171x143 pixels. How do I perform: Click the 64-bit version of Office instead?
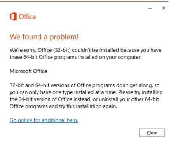54,99
